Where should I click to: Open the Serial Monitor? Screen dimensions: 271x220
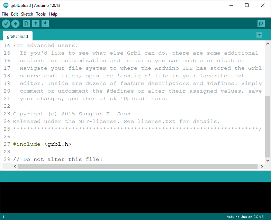click(261, 23)
